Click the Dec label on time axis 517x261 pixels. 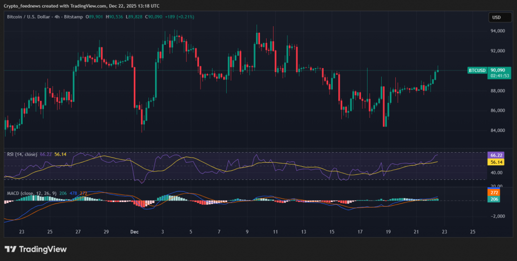(134, 232)
